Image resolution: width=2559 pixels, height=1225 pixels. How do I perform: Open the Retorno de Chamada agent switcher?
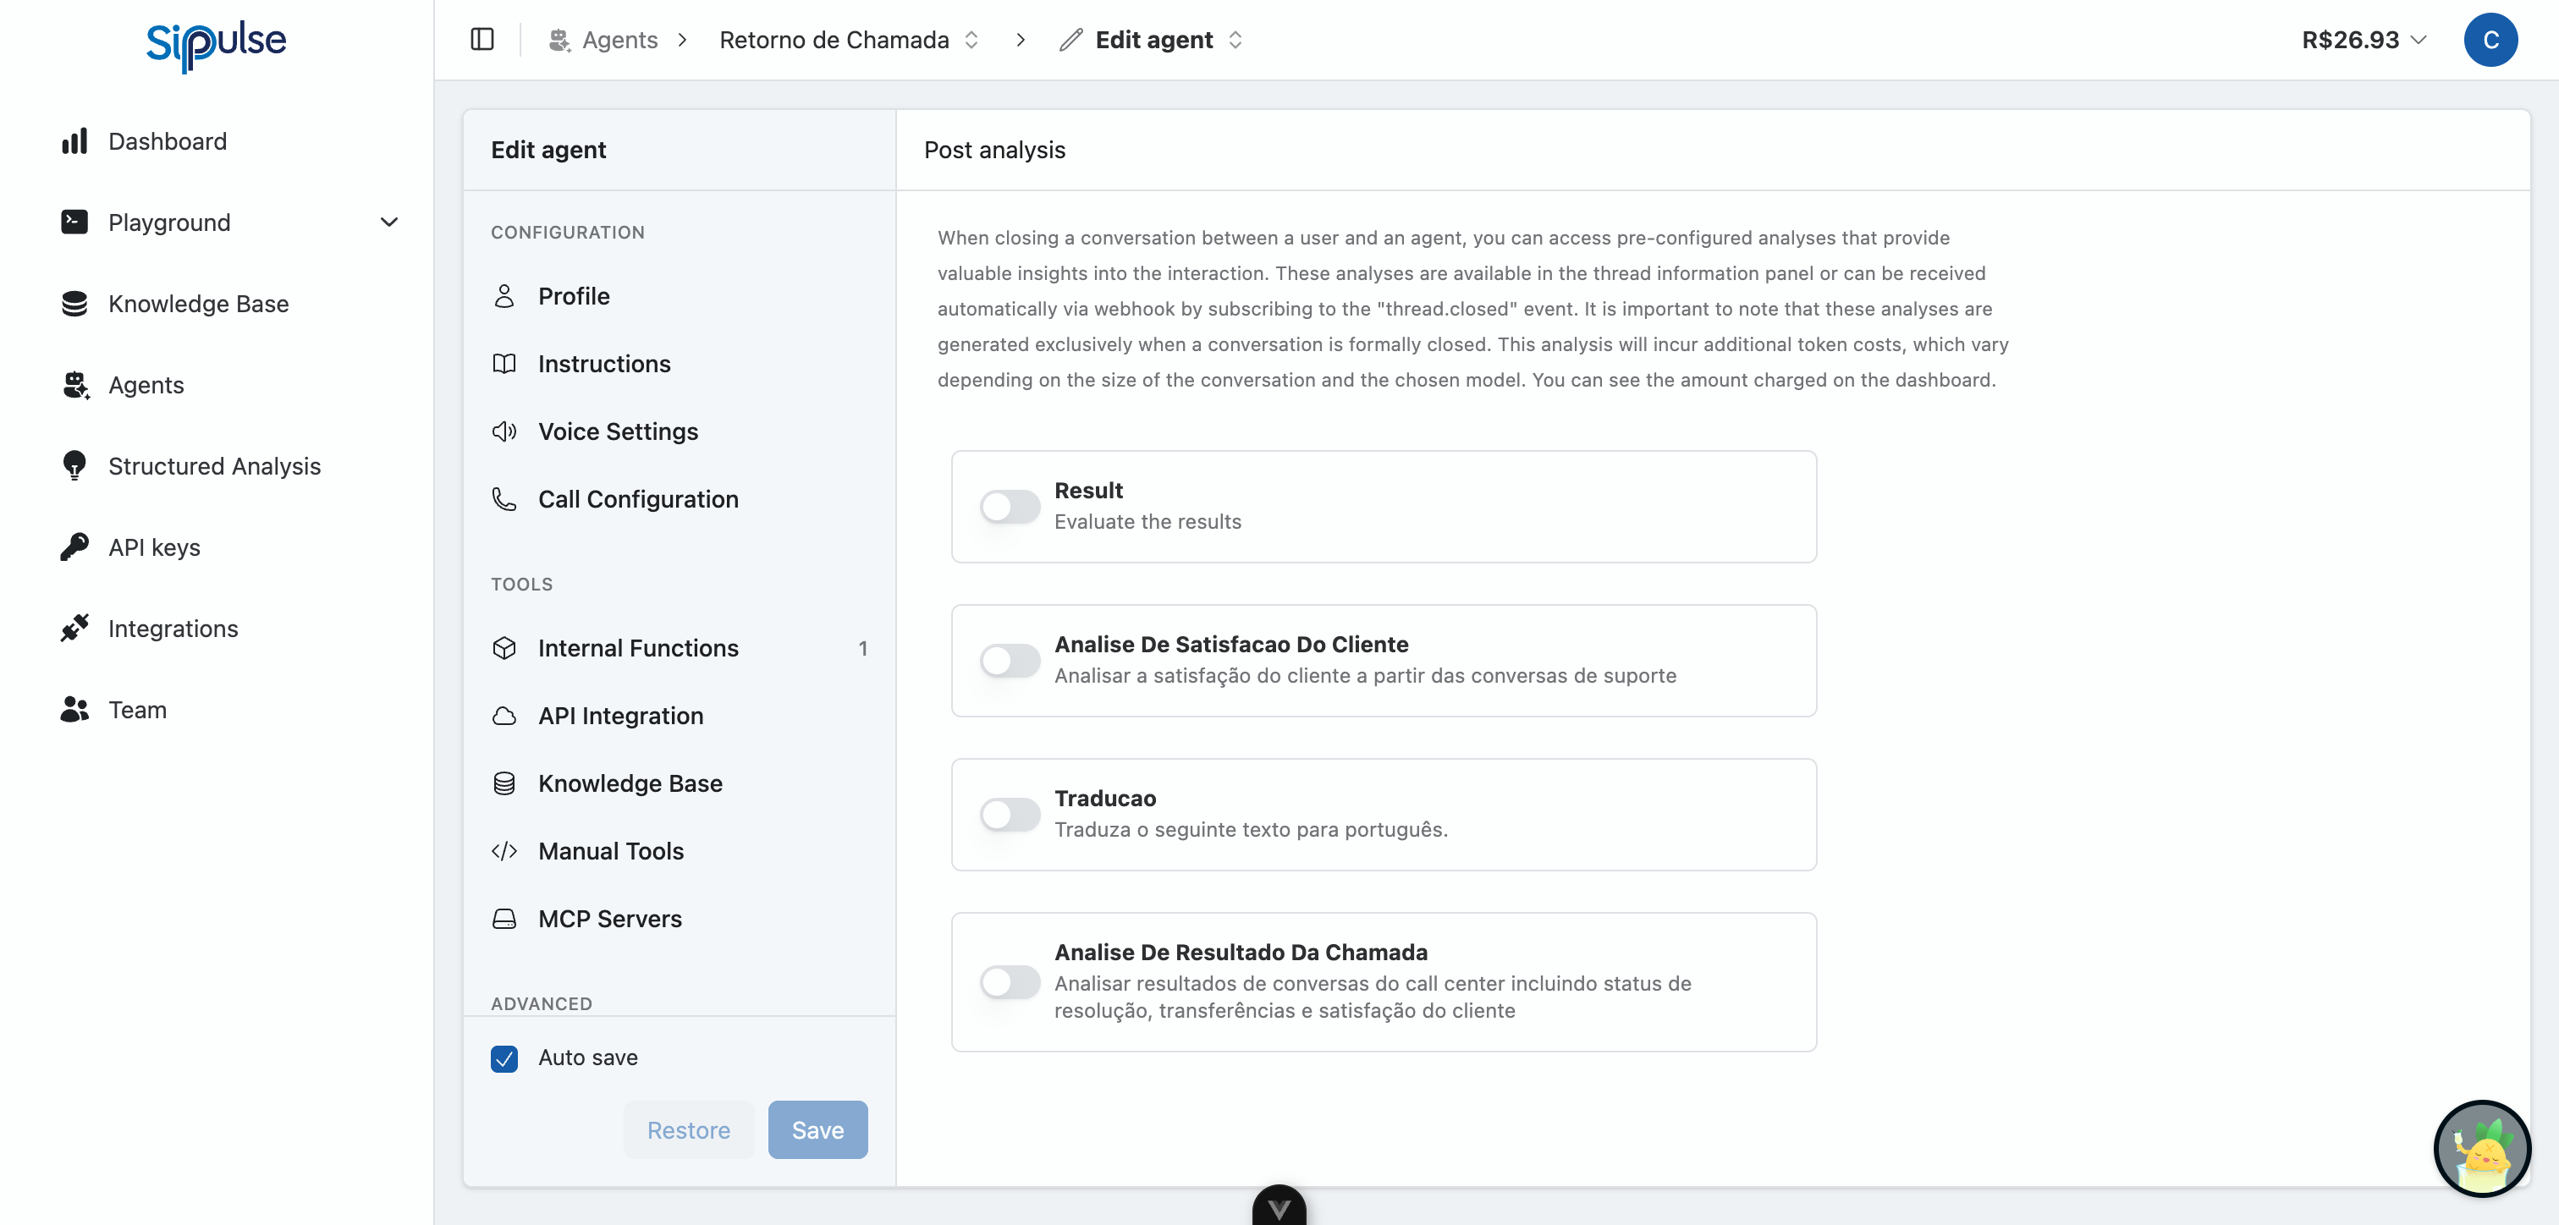850,40
